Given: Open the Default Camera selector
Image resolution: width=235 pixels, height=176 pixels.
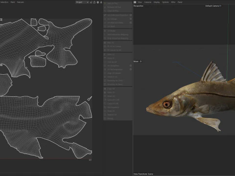Looking at the screenshot, I should (x=213, y=6).
